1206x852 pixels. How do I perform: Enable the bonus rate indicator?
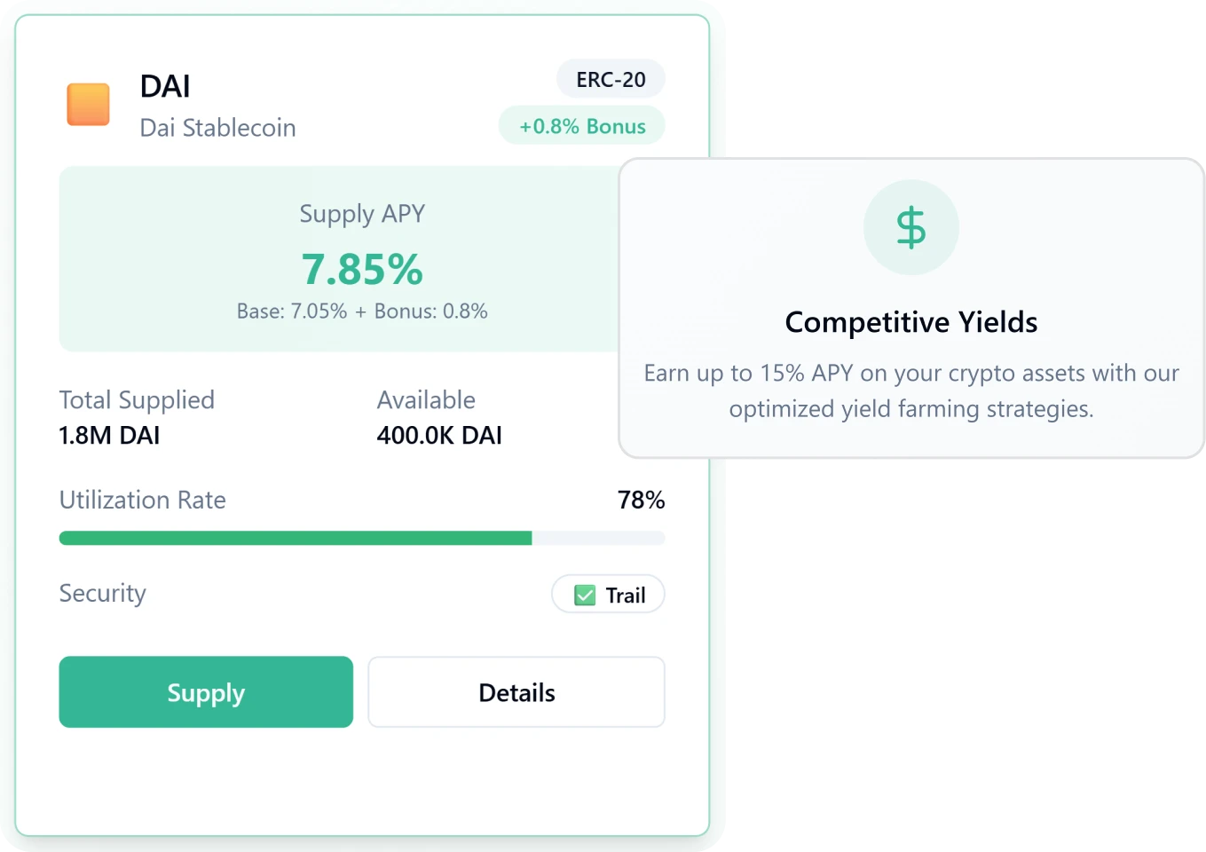pyautogui.click(x=581, y=125)
